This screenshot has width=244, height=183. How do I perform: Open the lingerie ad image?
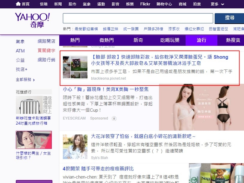[201, 107]
